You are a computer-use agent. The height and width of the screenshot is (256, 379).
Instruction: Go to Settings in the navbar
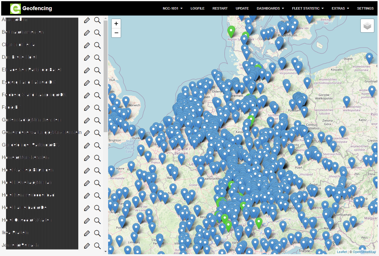point(365,8)
